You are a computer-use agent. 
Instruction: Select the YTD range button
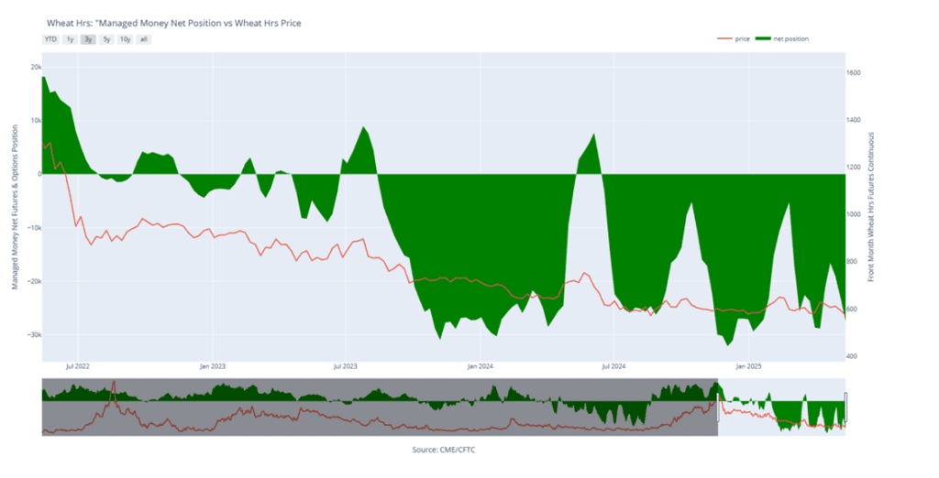pos(50,39)
